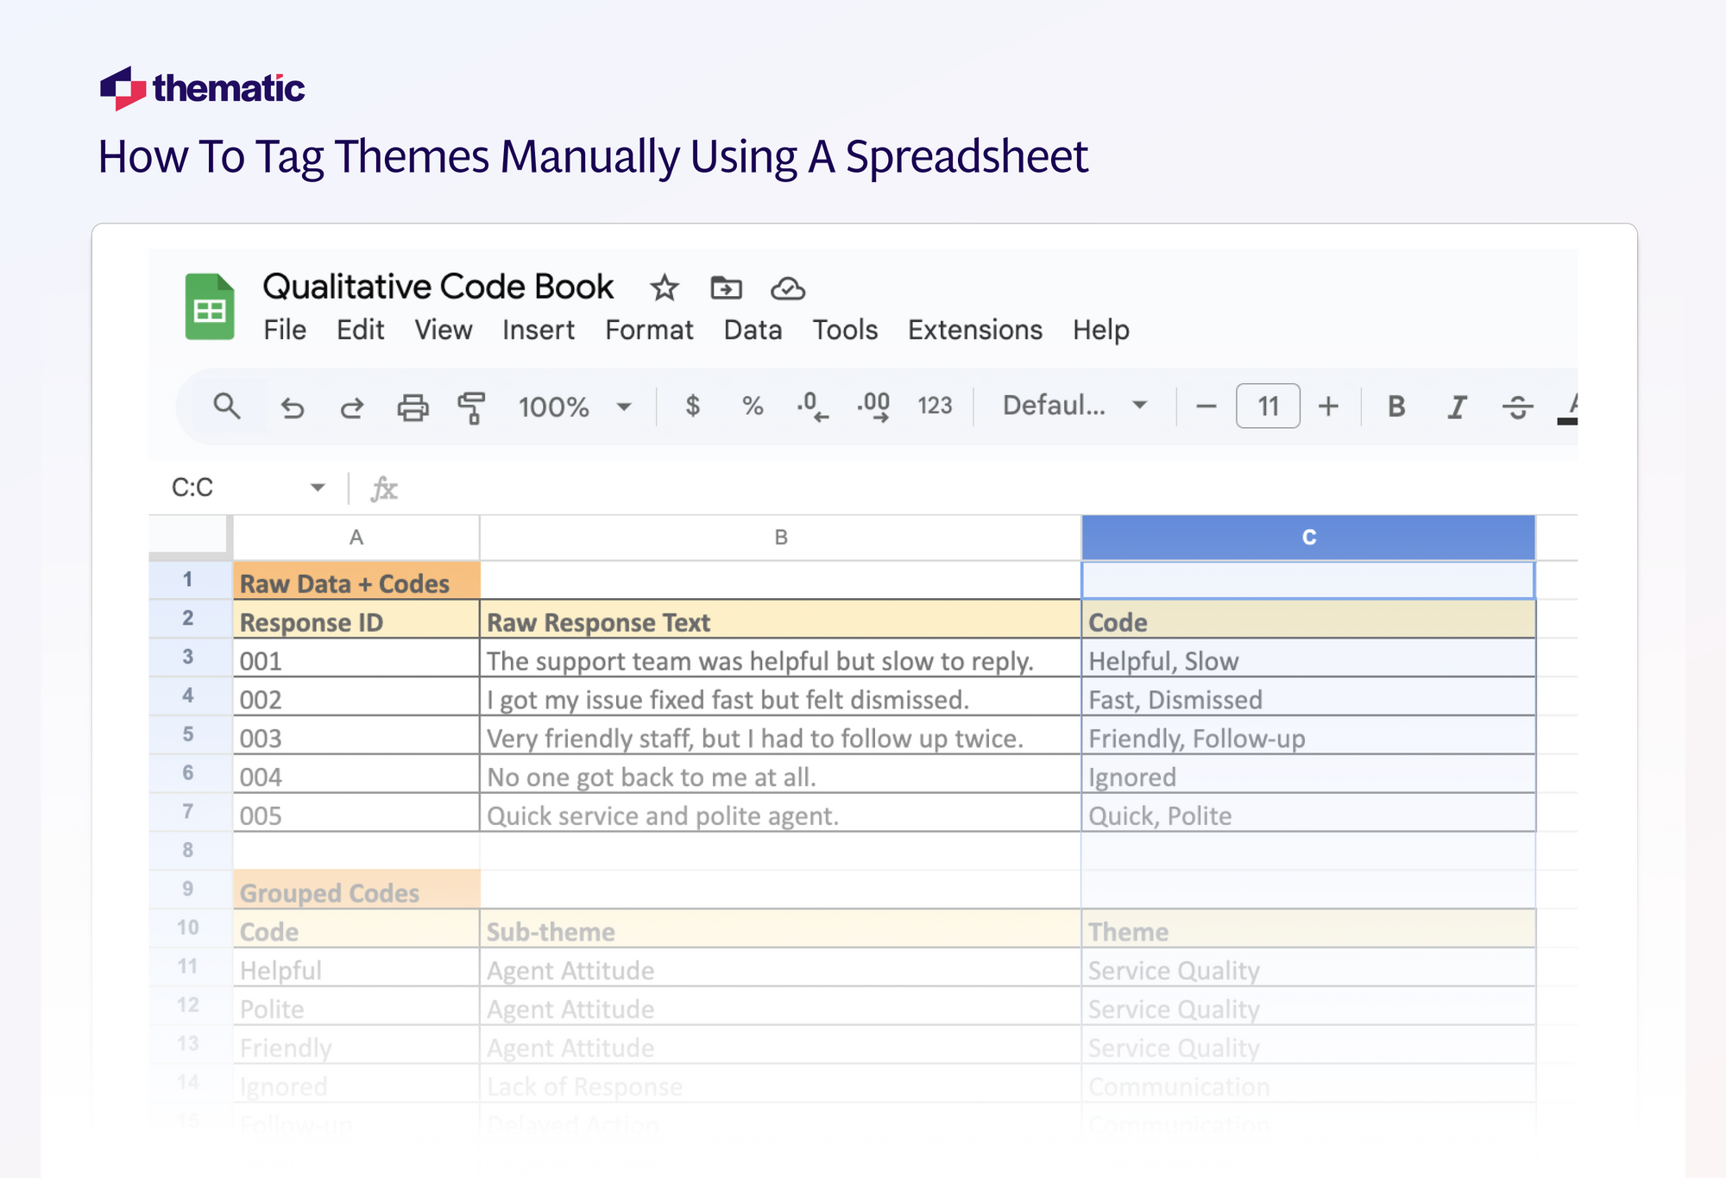This screenshot has width=1726, height=1178.
Task: Select cell 'Polite' in grouped codes
Action: (x=356, y=1007)
